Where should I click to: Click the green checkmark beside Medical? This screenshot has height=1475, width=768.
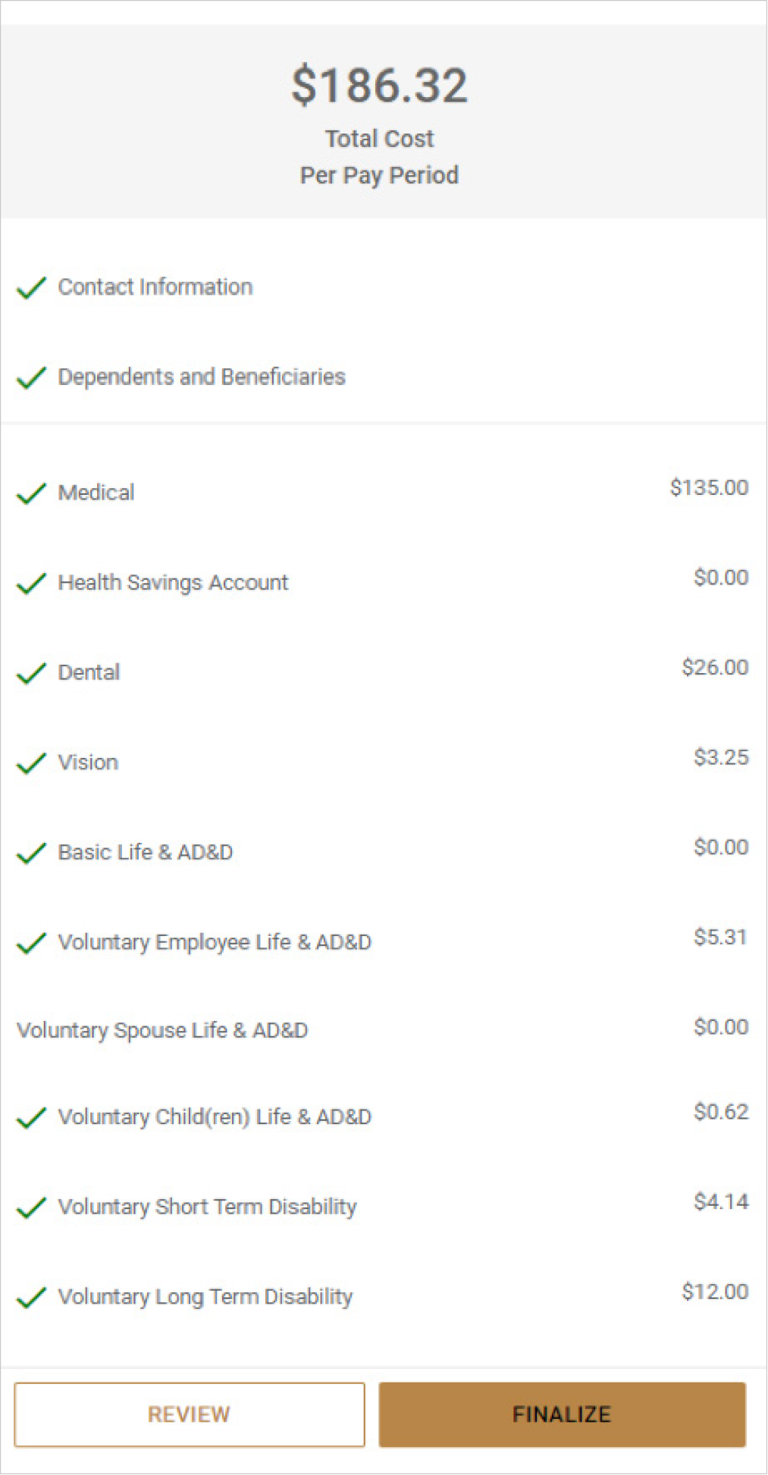tap(31, 493)
